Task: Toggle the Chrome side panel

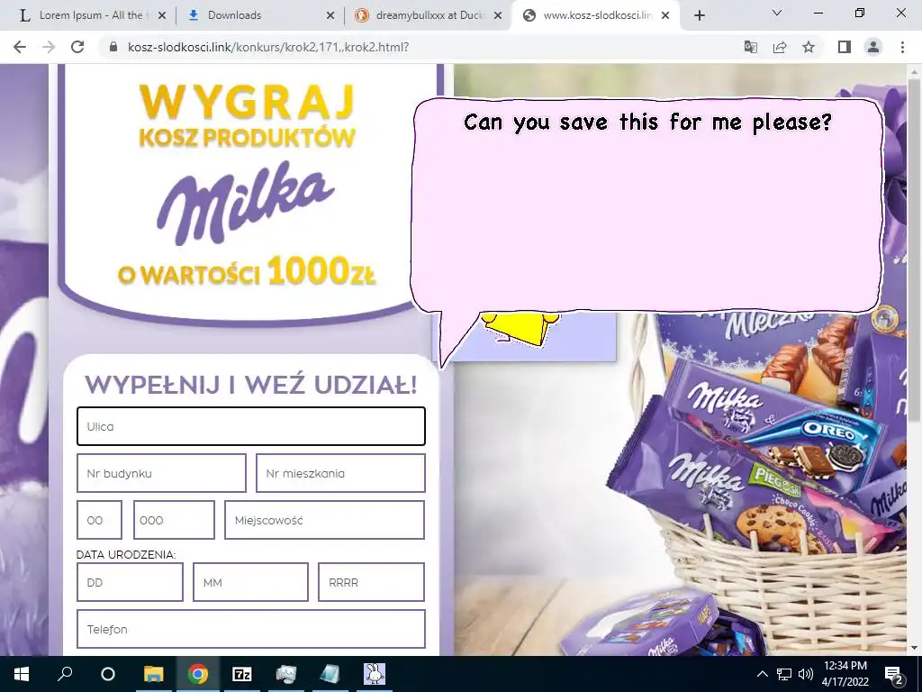Action: (845, 47)
